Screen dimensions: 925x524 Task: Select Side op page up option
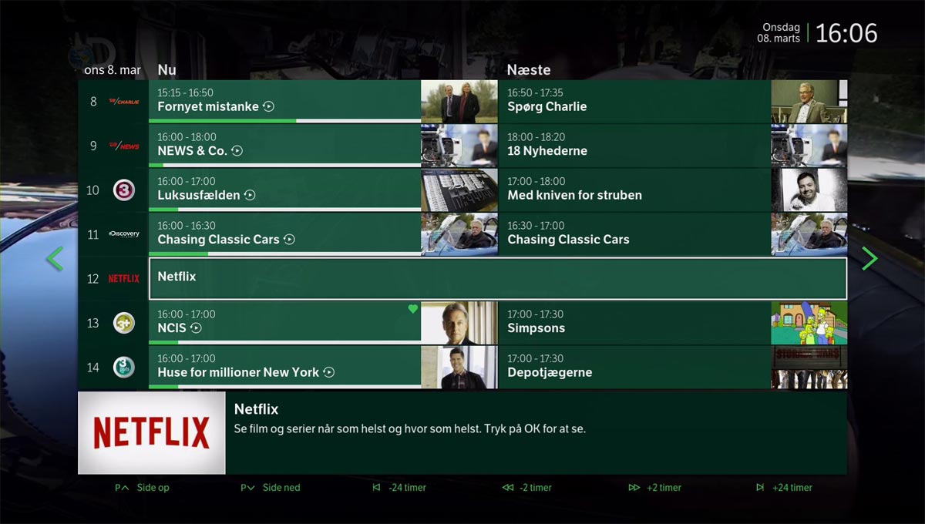(x=142, y=488)
